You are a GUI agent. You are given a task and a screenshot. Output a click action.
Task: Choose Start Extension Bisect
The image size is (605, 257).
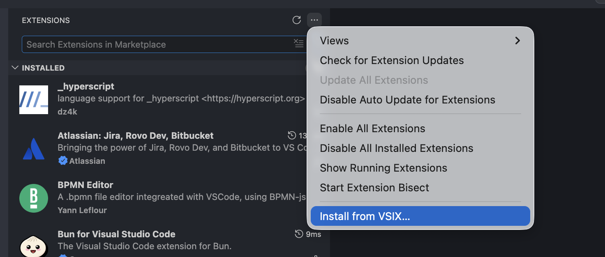pyautogui.click(x=420, y=188)
